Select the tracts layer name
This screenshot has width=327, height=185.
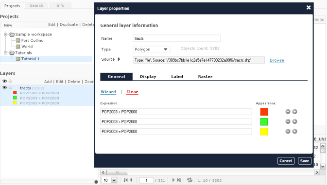25,88
